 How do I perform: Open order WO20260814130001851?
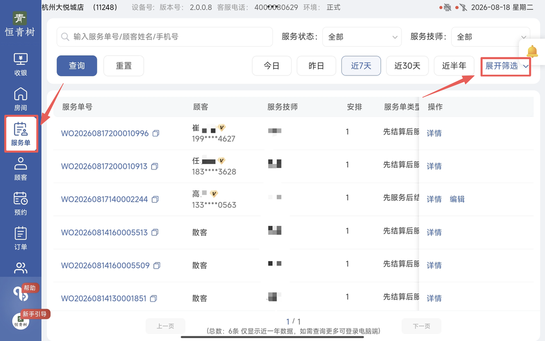point(104,298)
